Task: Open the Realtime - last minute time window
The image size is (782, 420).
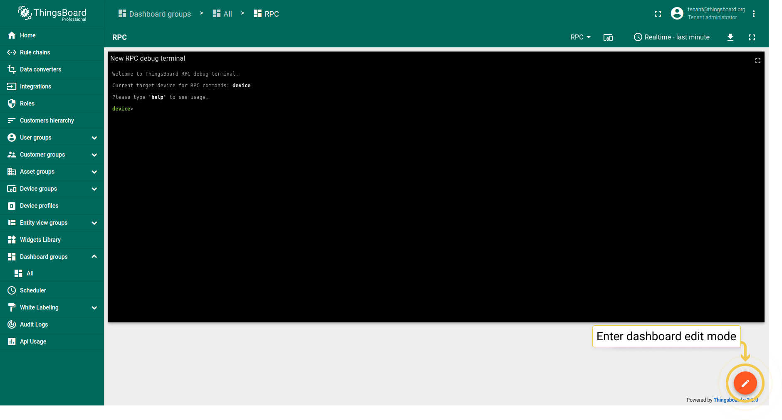Action: pyautogui.click(x=672, y=37)
